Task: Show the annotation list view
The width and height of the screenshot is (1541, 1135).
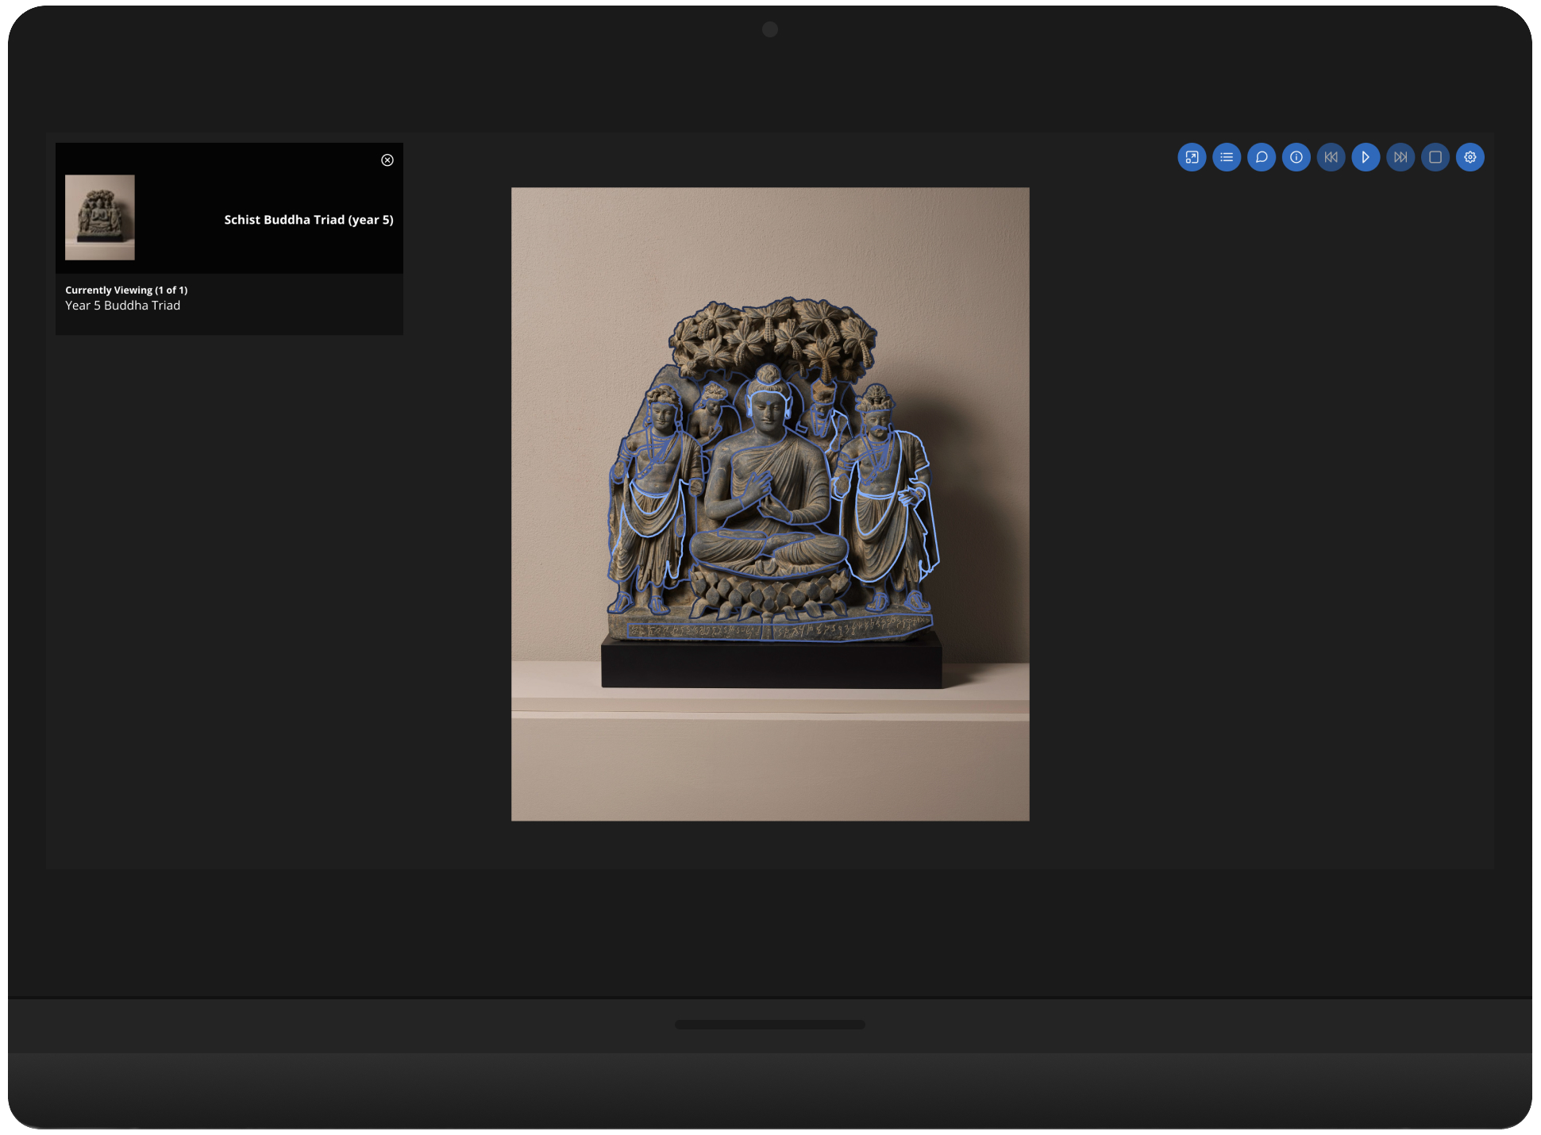Action: pos(1227,157)
